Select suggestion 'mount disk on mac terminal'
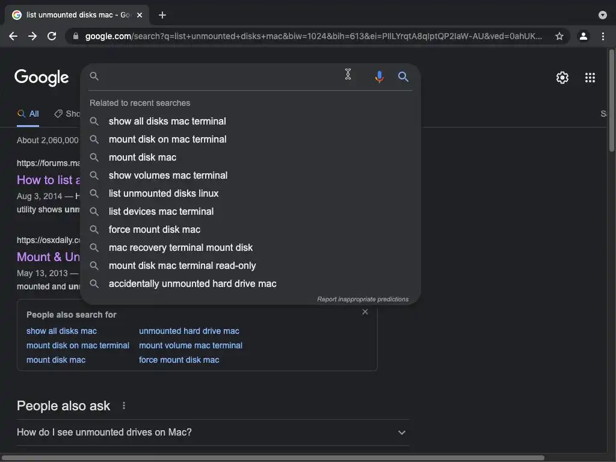 pos(250,139)
